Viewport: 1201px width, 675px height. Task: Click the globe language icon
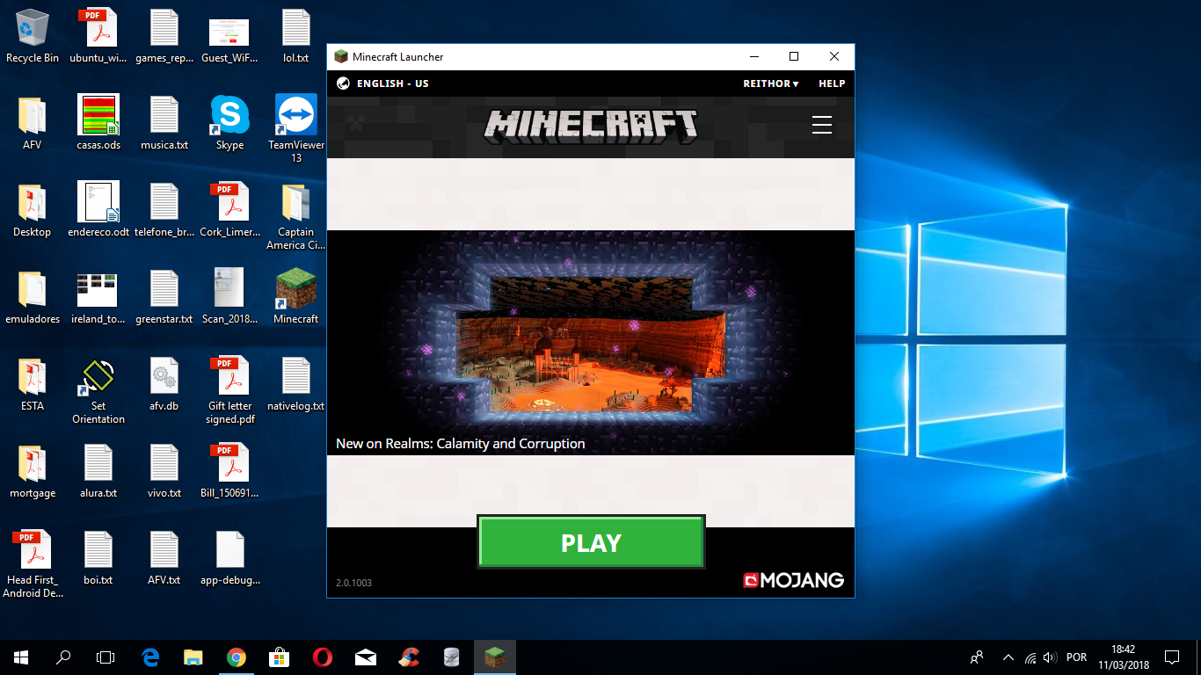point(343,83)
